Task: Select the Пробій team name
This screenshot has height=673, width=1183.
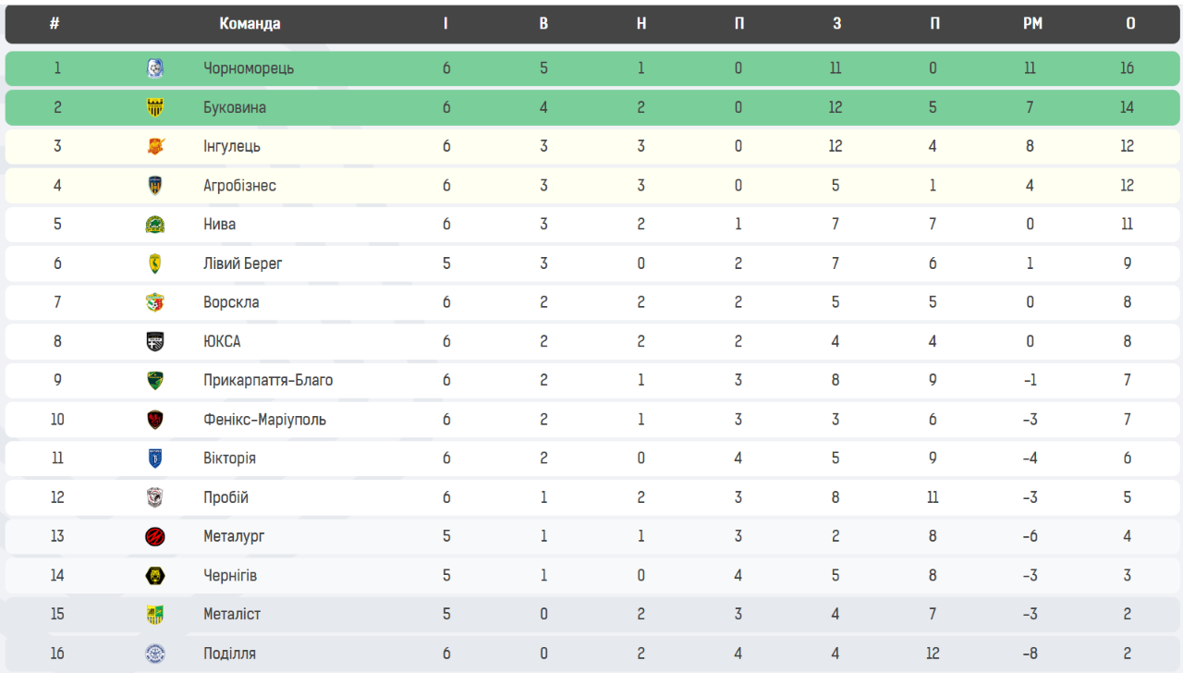Action: (226, 497)
